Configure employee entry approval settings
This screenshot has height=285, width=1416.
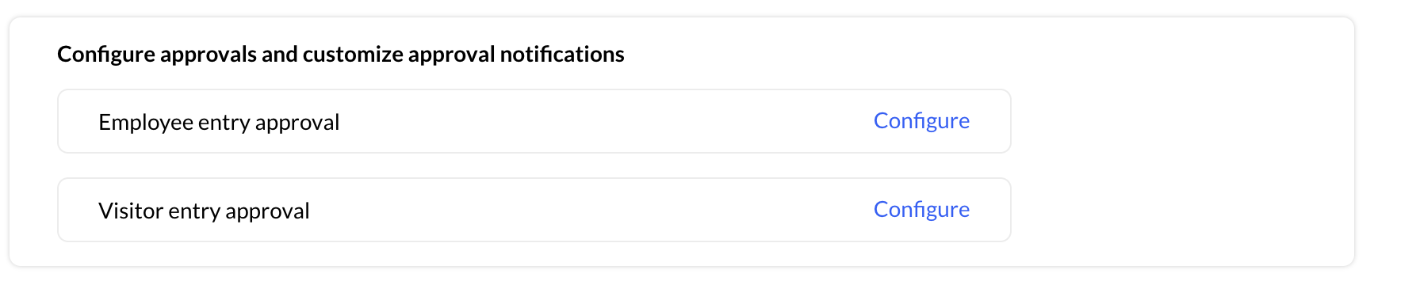click(921, 121)
